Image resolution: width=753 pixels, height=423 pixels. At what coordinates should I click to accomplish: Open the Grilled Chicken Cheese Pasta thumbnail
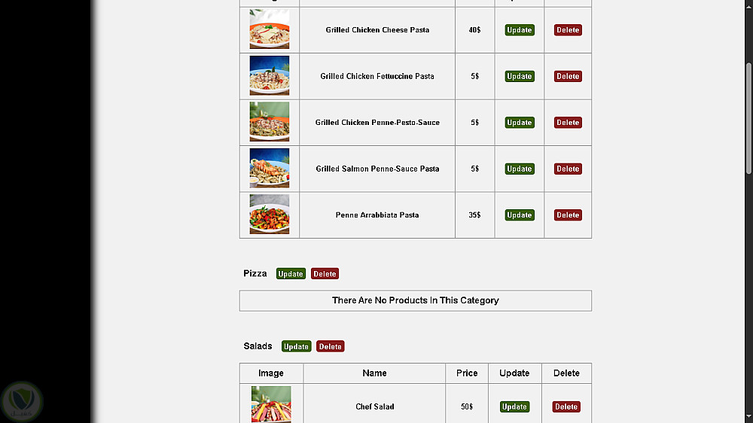(x=270, y=30)
